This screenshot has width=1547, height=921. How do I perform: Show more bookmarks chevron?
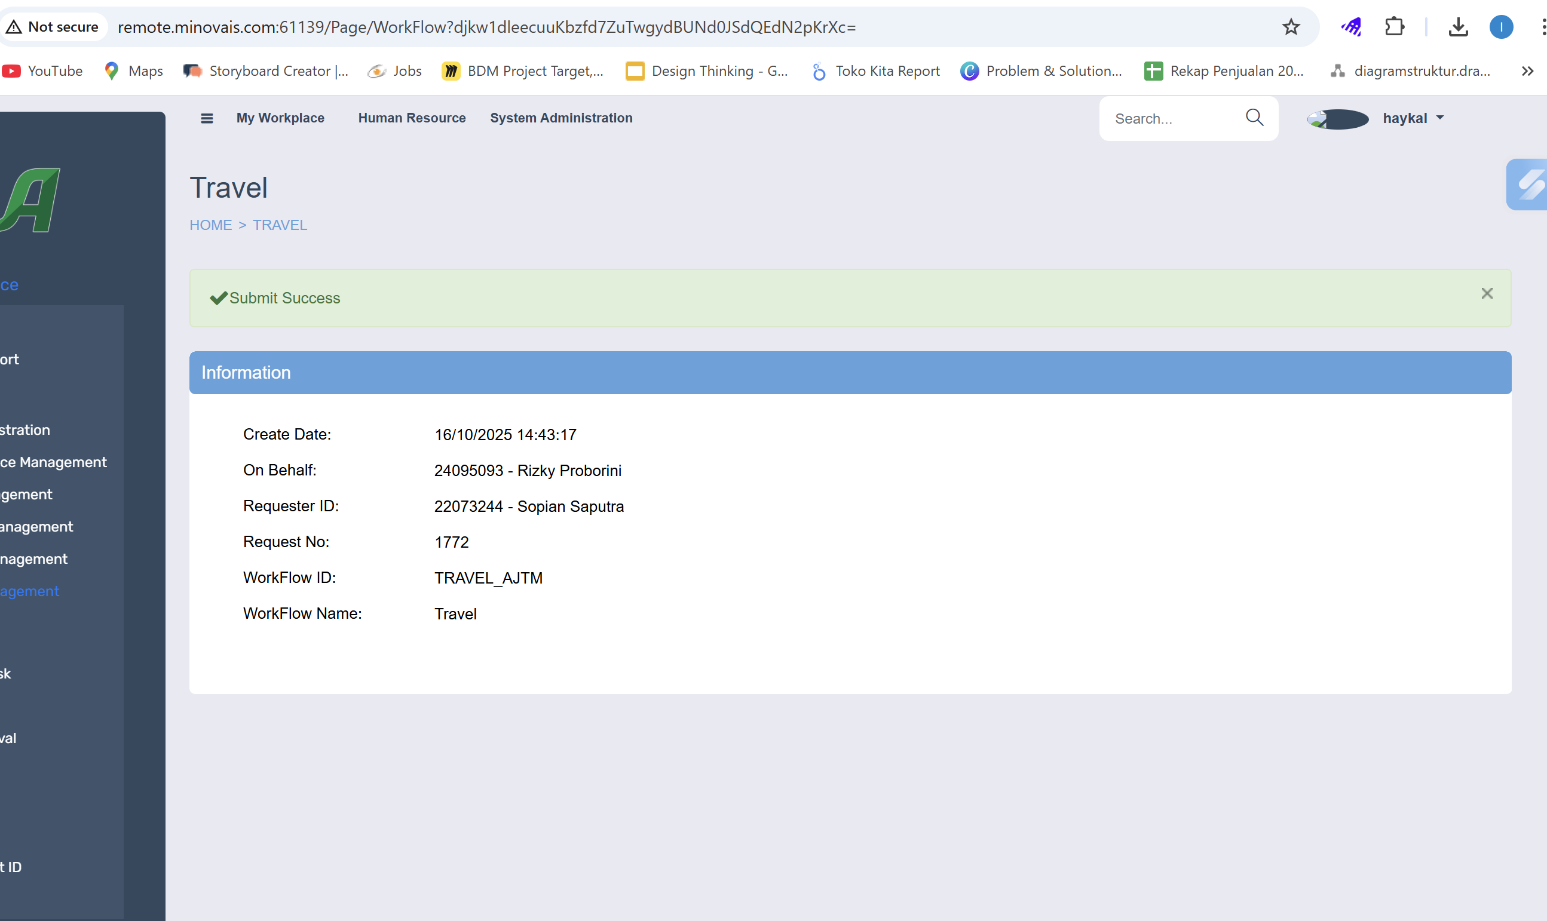pos(1527,71)
